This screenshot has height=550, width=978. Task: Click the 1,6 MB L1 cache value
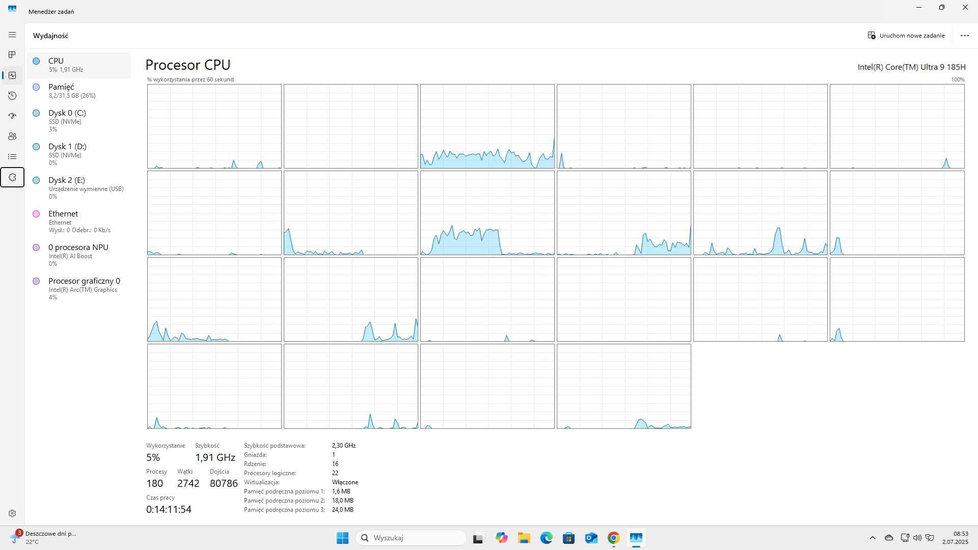(x=341, y=491)
